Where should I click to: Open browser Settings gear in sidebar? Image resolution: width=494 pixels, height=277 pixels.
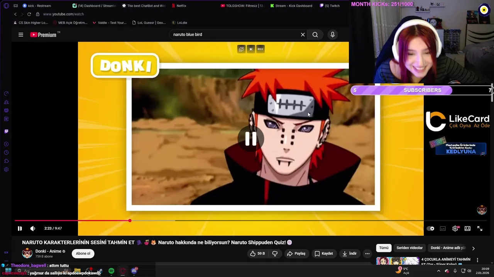pos(6,170)
